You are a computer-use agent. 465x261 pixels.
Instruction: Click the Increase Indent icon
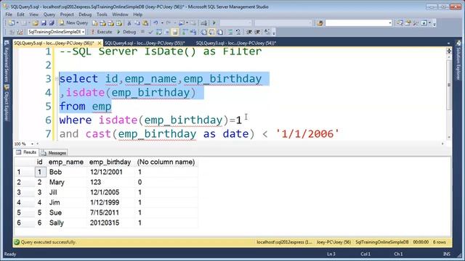point(257,32)
